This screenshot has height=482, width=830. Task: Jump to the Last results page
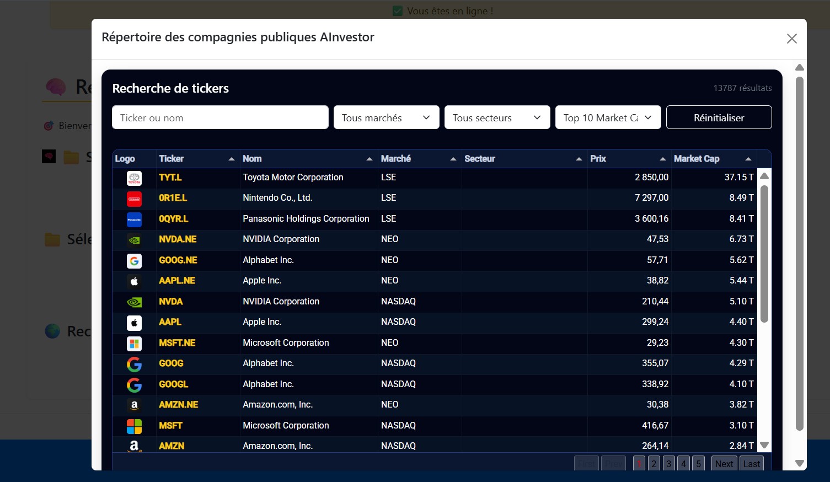752,464
